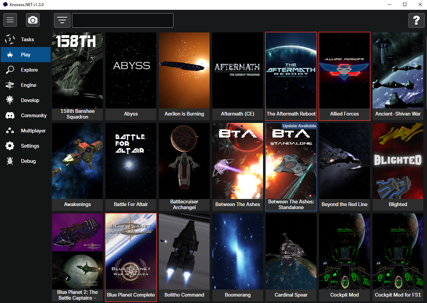Screen dimensions: 427x303
Task: Click the Debug bug icon
Action: [10, 161]
